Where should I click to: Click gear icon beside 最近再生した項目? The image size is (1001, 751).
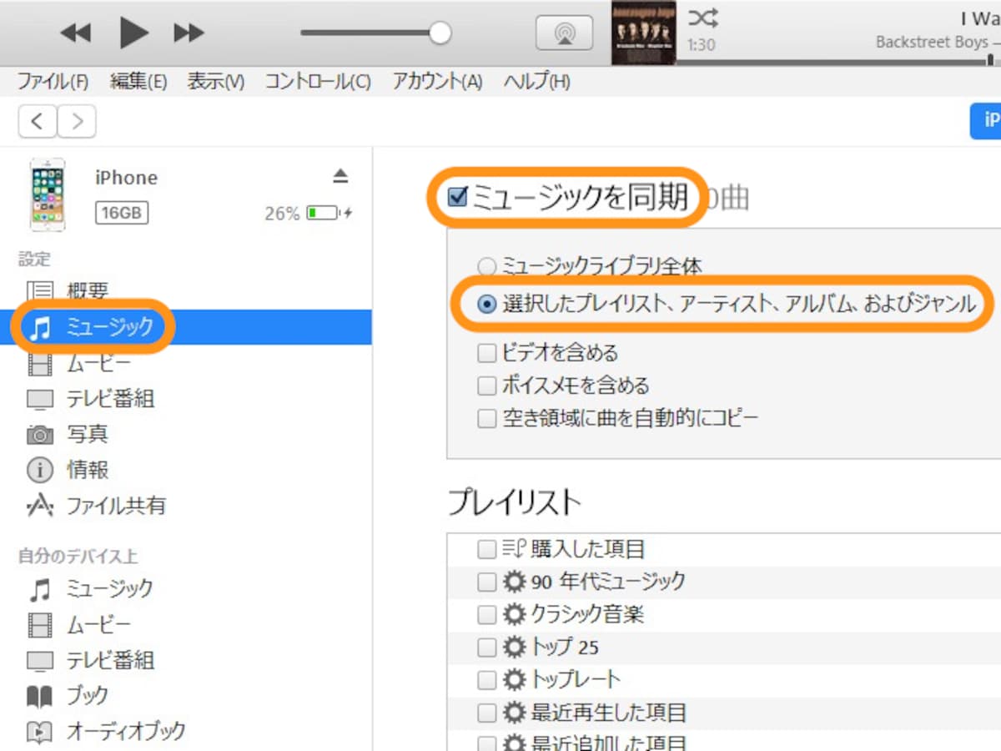[x=514, y=713]
